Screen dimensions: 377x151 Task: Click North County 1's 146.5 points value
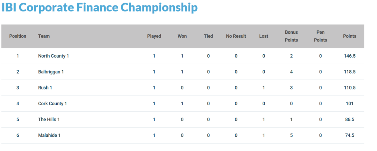tap(349, 56)
